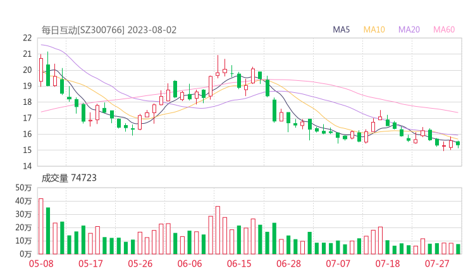Click the MA60 legend label
The height and width of the screenshot is (278, 468).
[444, 30]
